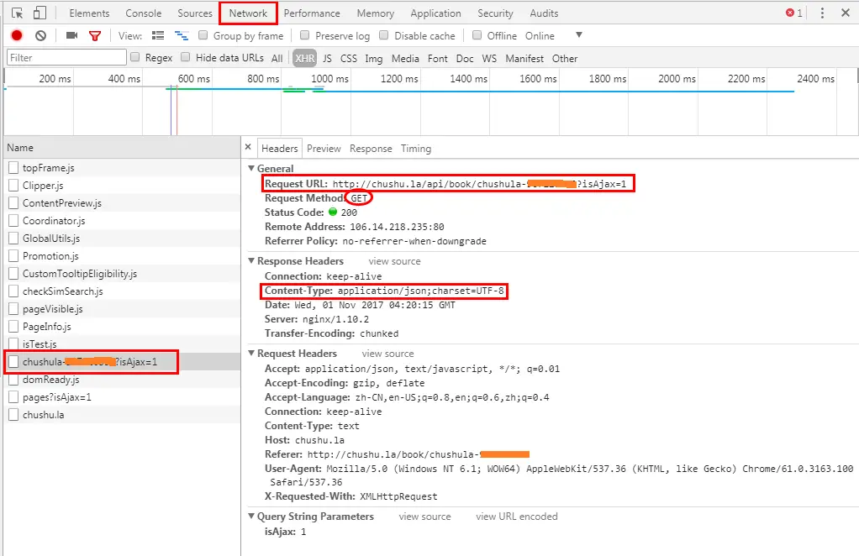The height and width of the screenshot is (556, 859).
Task: Open the Memory tab
Action: coord(375,13)
